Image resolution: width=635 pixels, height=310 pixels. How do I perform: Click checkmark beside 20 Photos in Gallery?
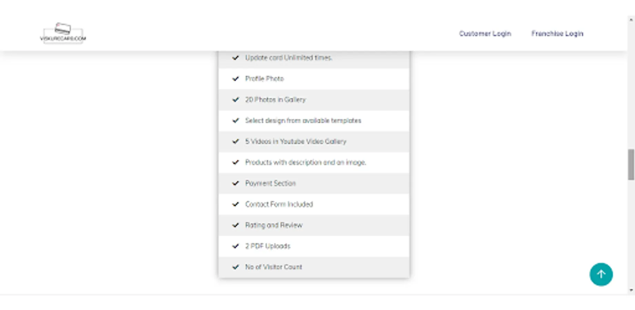click(236, 100)
